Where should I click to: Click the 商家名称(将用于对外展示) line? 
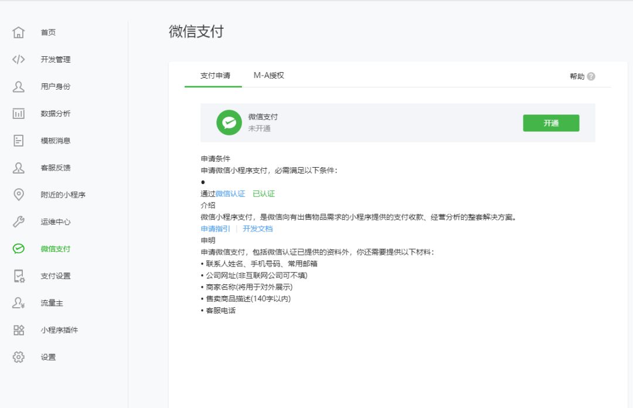click(x=247, y=287)
